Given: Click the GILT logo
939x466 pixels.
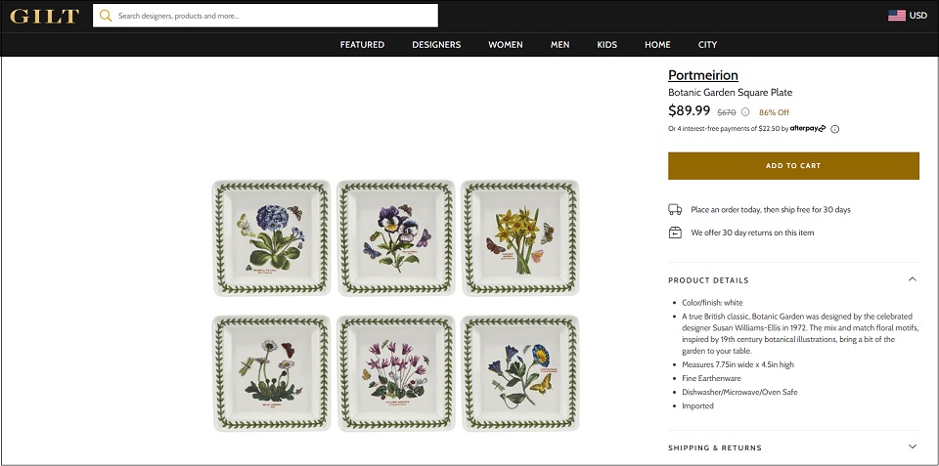Looking at the screenshot, I should click(44, 16).
